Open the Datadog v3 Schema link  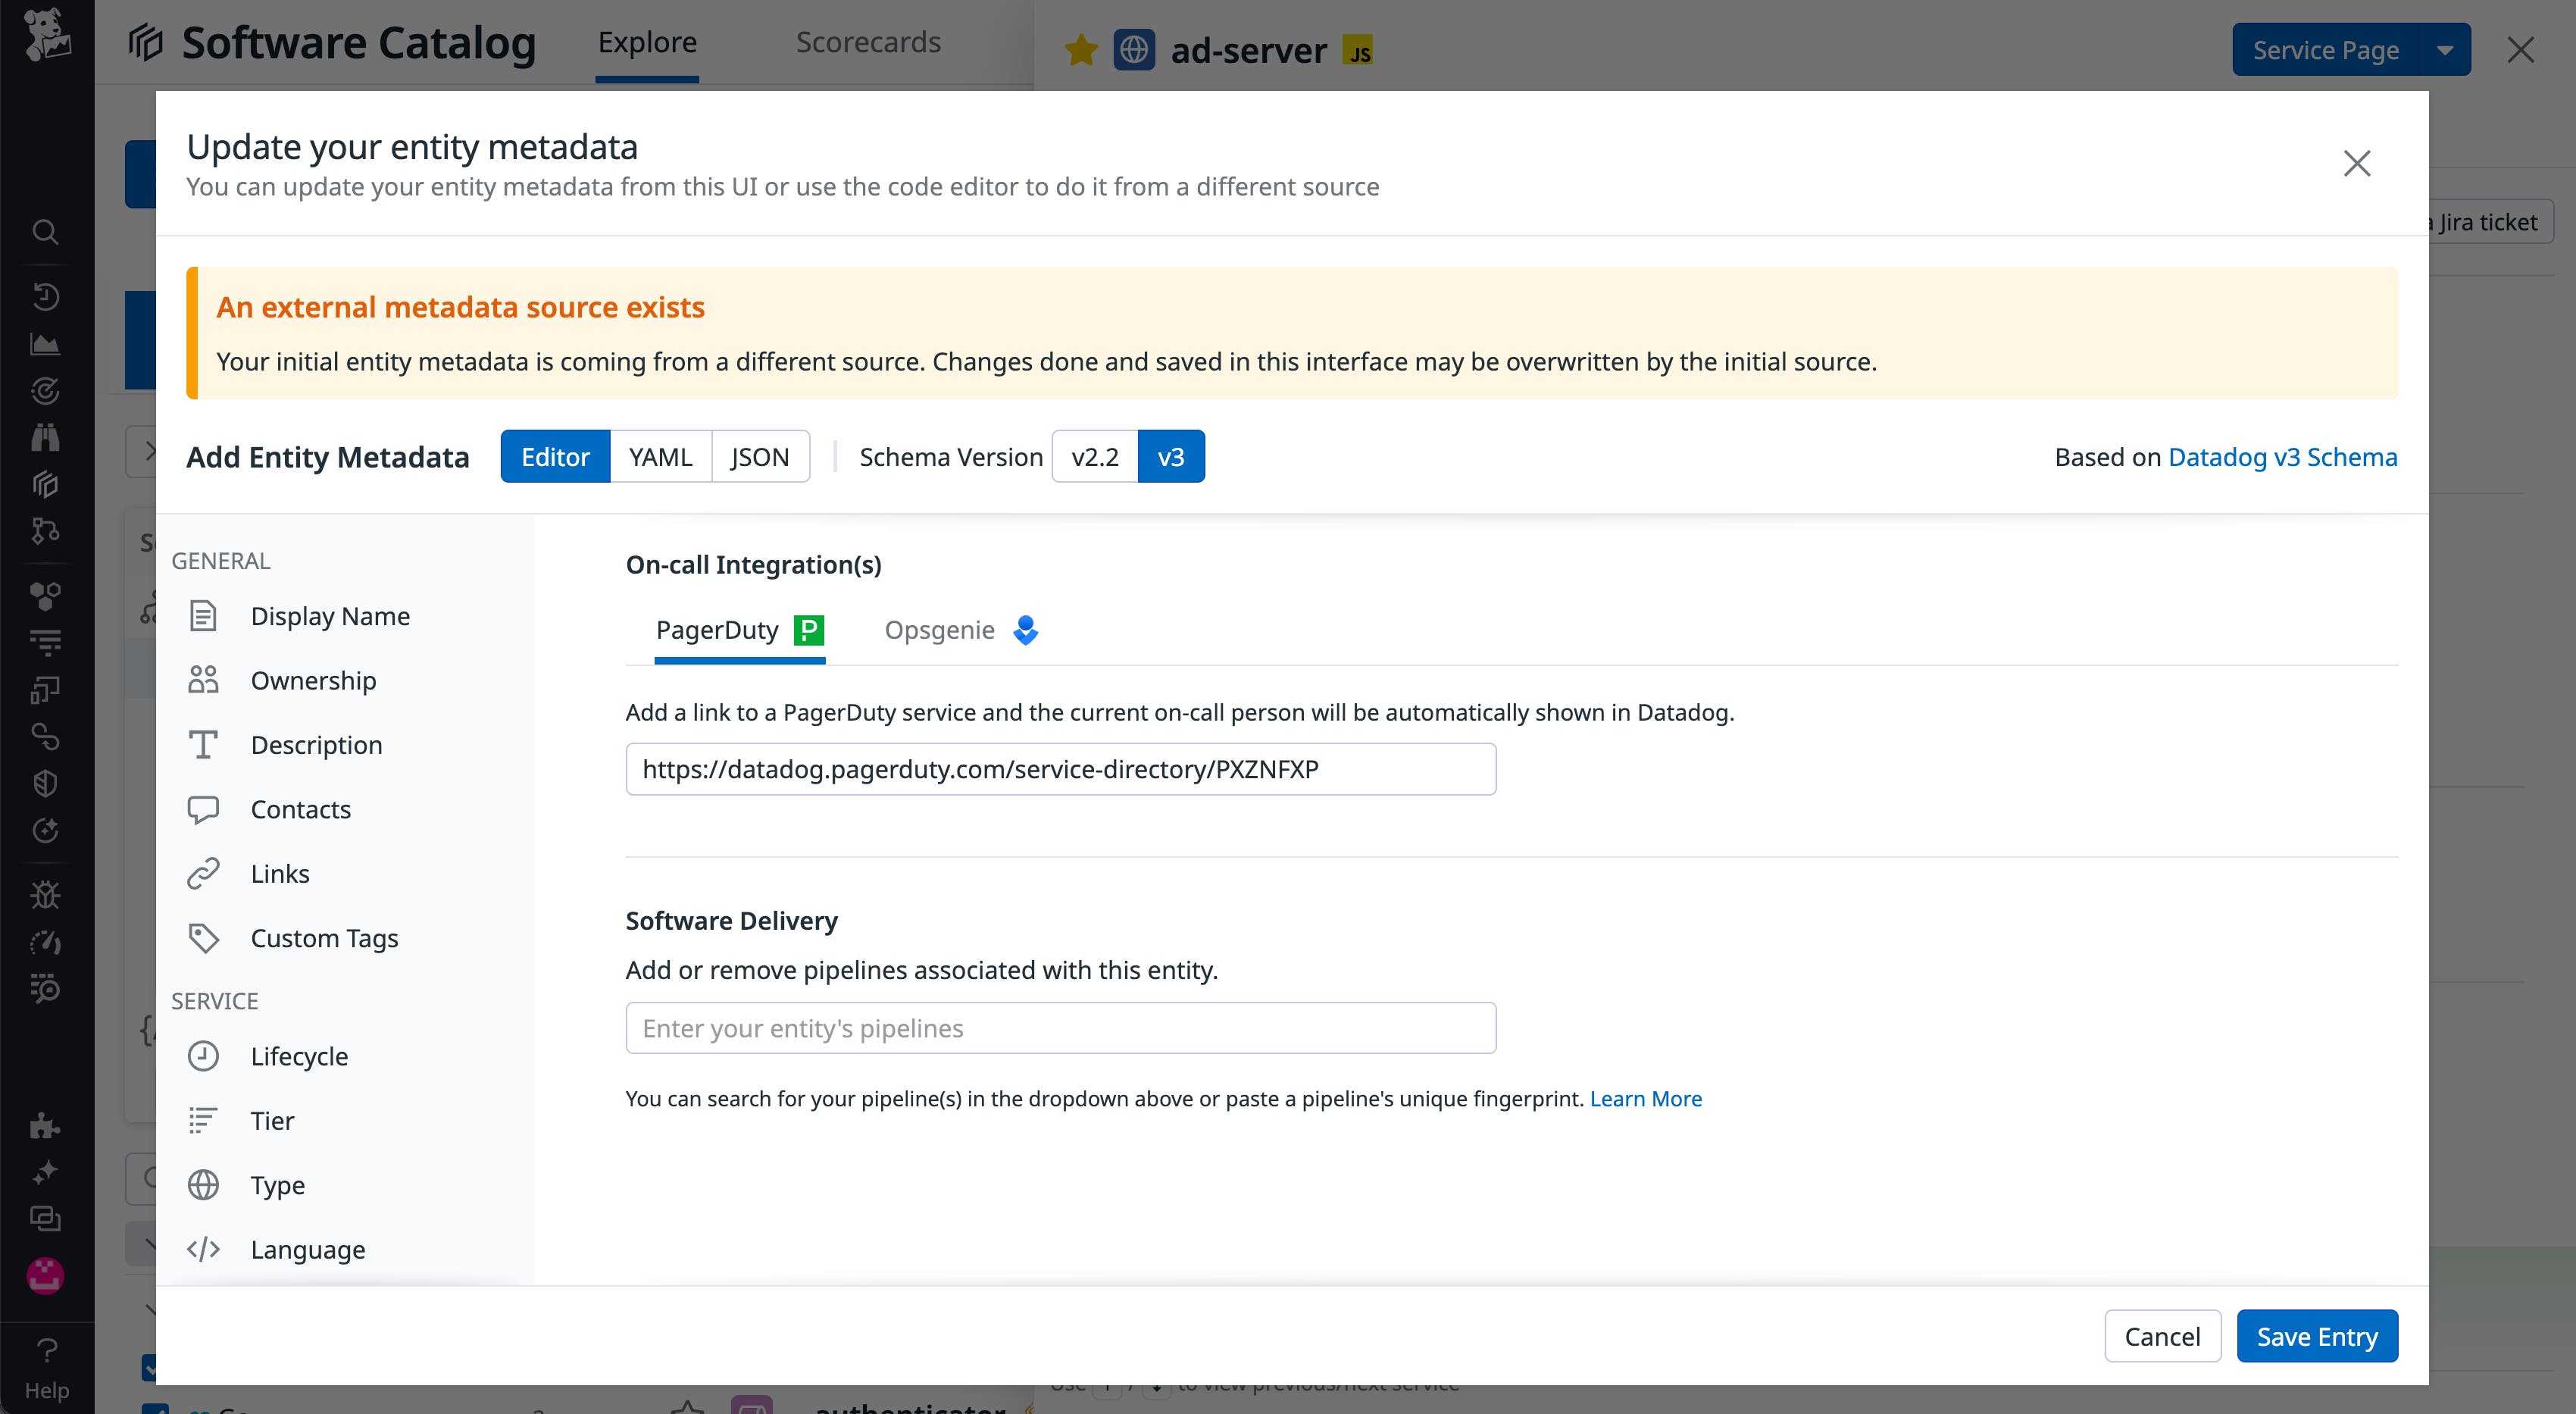[2282, 456]
